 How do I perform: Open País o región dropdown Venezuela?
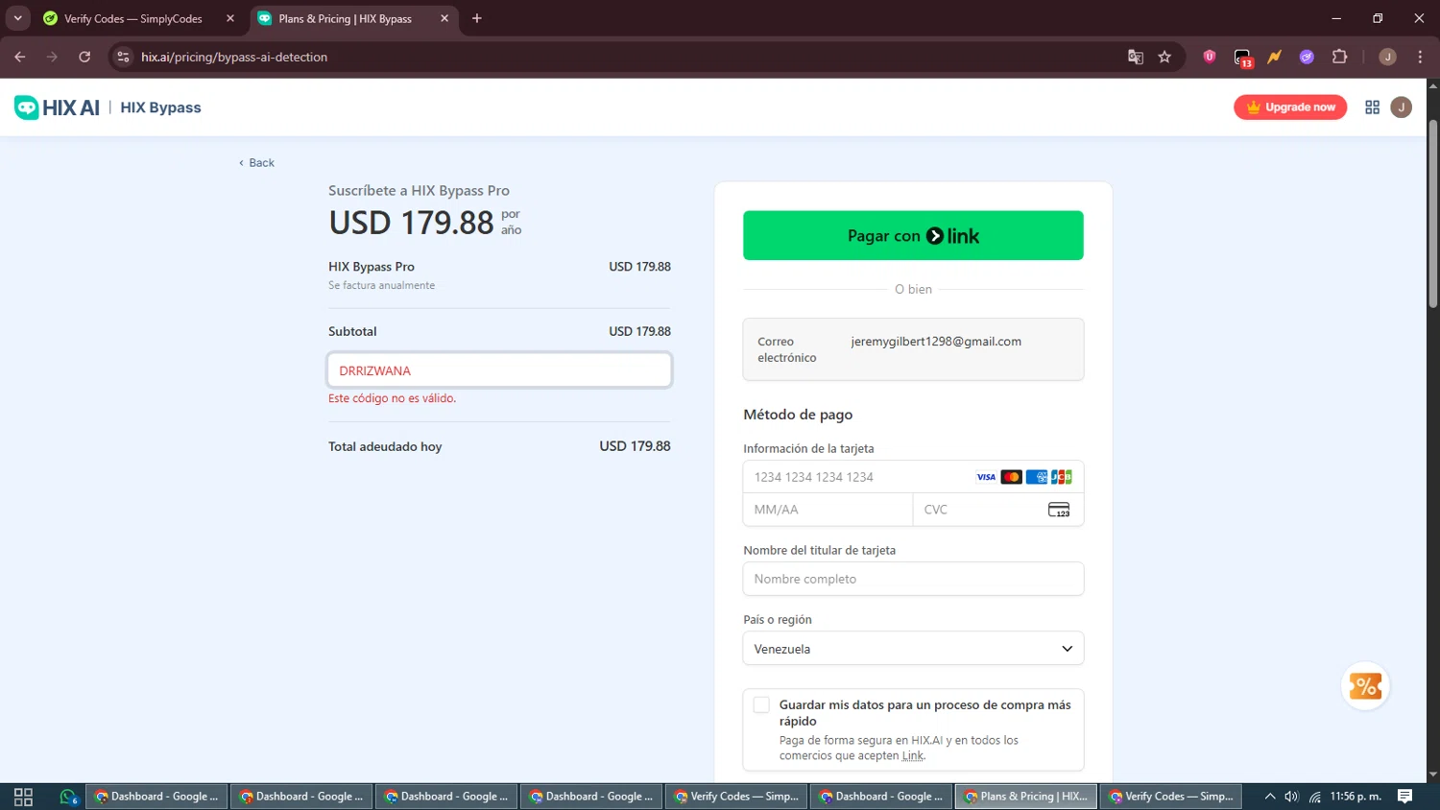[x=913, y=649]
